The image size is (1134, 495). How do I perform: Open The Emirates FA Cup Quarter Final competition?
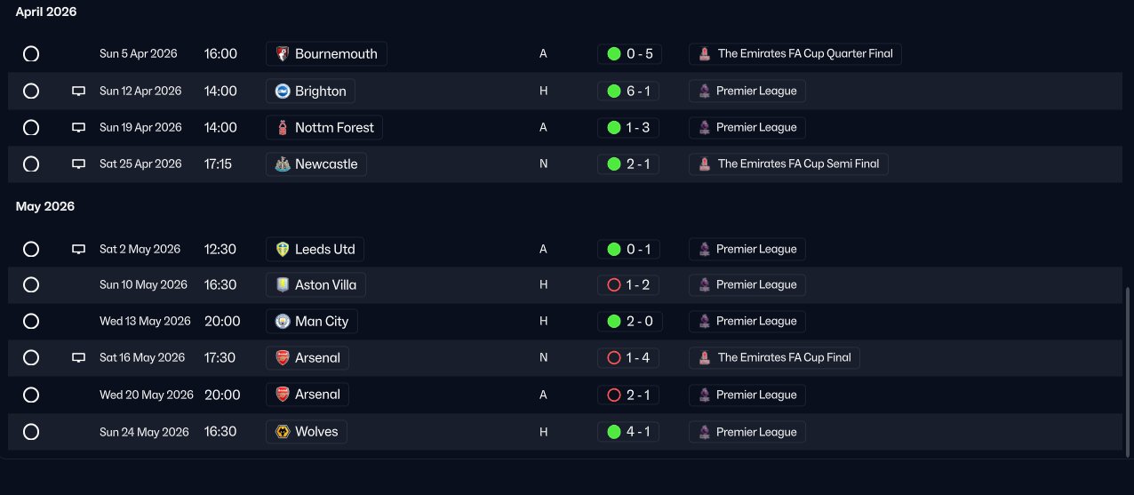click(x=804, y=53)
